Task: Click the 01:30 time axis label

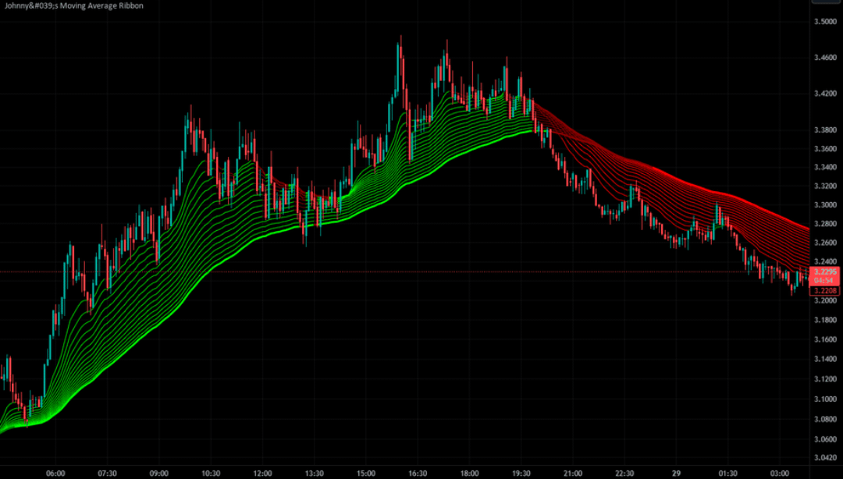Action: coord(728,474)
